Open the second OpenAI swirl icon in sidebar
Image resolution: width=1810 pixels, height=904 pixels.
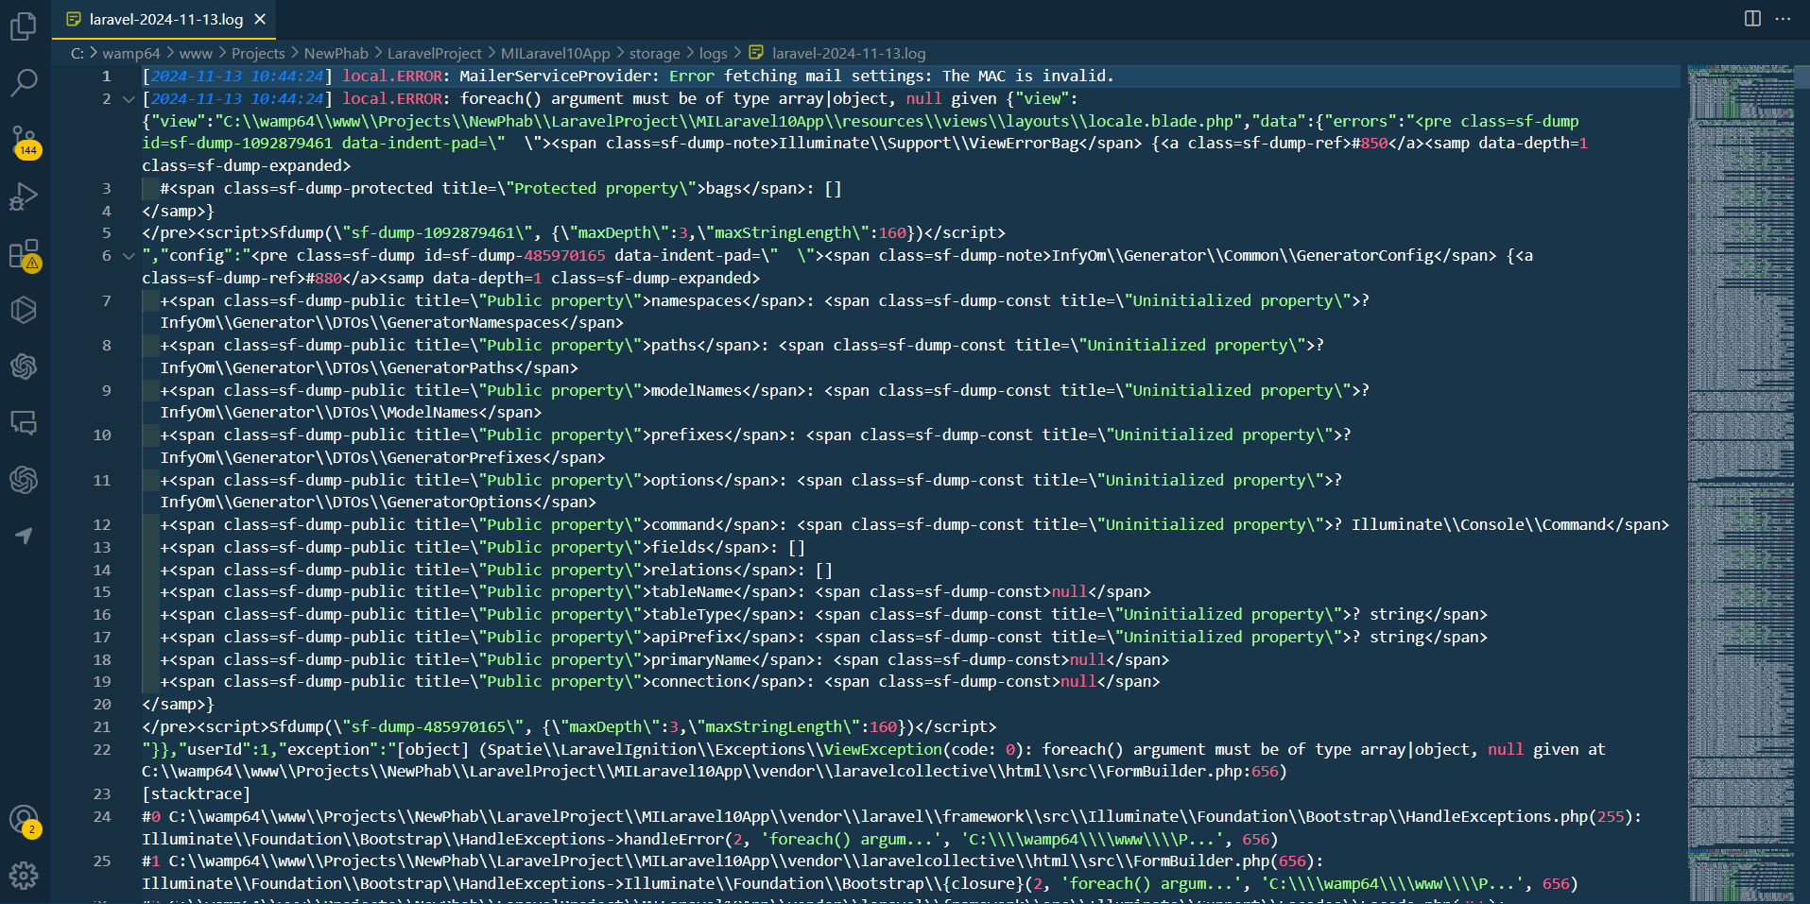[x=24, y=480]
